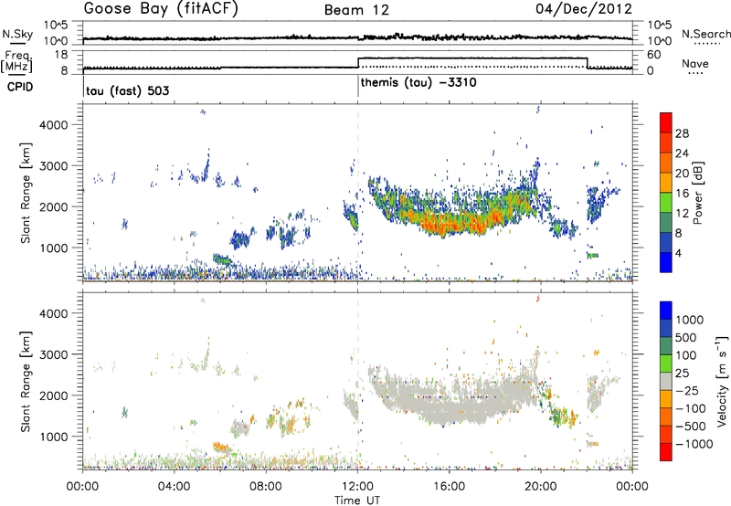Image resolution: width=731 pixels, height=506 pixels.
Task: Click the '4000' tick on power panel axis
Action: 54,125
